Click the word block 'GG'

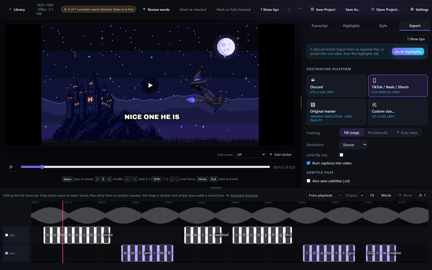370,253
